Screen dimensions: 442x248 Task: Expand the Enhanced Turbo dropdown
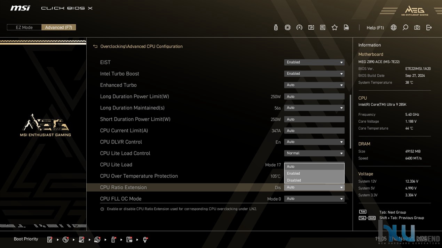(314, 85)
